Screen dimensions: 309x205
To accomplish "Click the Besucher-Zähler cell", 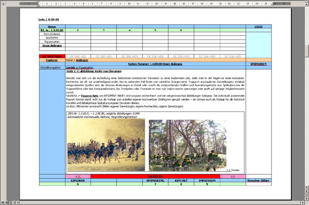I will click(259, 180).
